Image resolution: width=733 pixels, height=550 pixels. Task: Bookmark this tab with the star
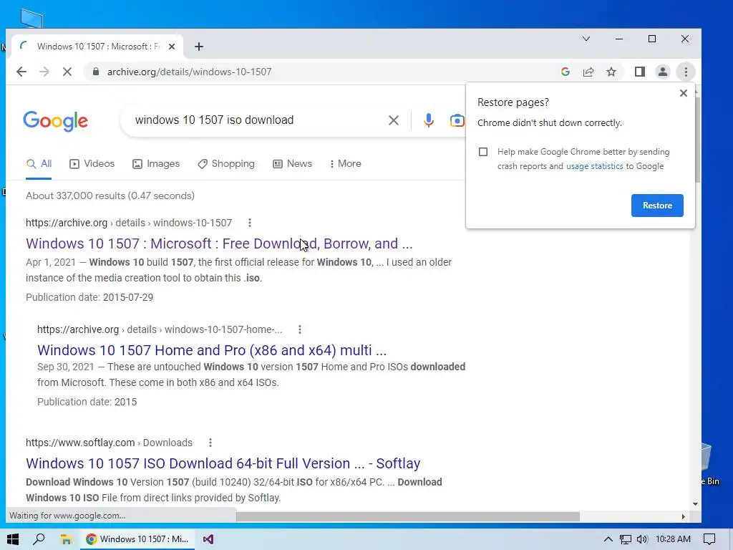pyautogui.click(x=611, y=72)
